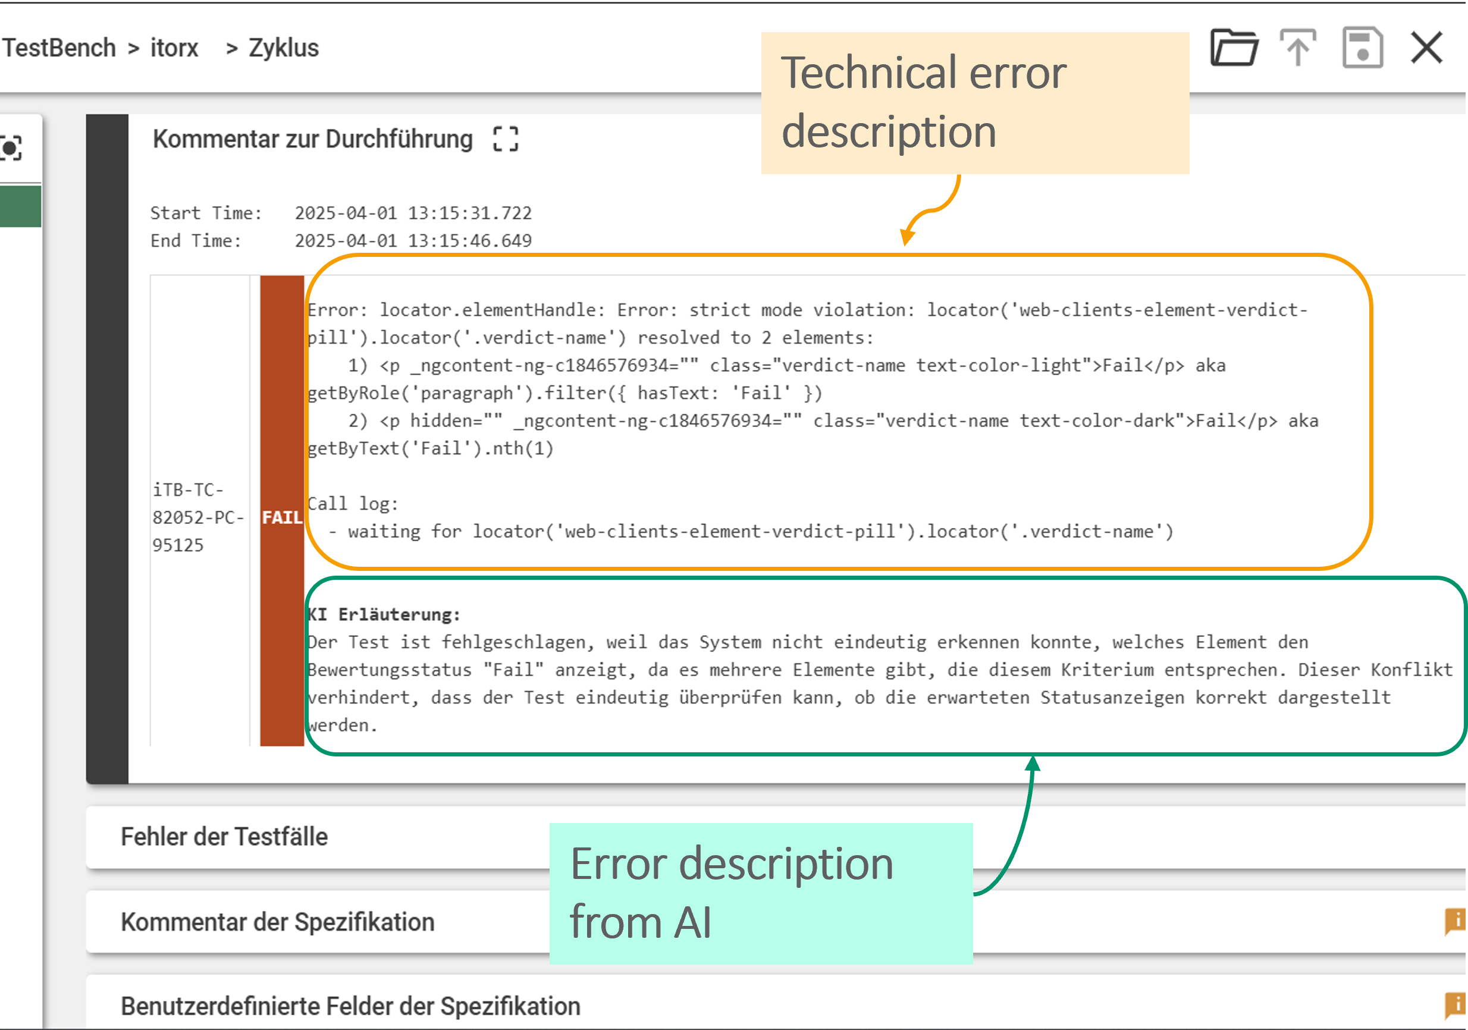Go to itorx in the breadcrumb
The image size is (1468, 1030).
[x=174, y=48]
